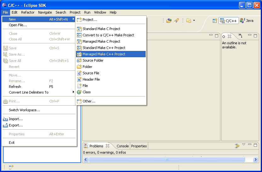Open the new folder toolbar dropdown arrow

pos(194,21)
